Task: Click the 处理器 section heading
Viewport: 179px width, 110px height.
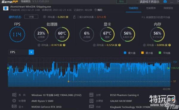Action: click(52, 24)
